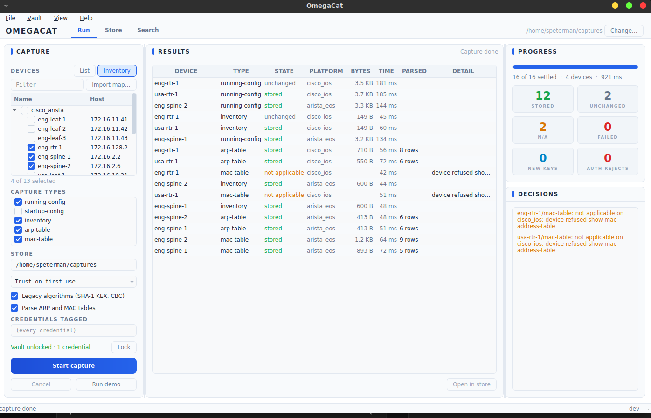
Task: Click the Change... captures path button
Action: tap(624, 31)
